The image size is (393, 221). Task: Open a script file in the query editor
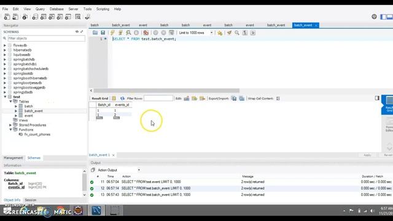(x=95, y=33)
